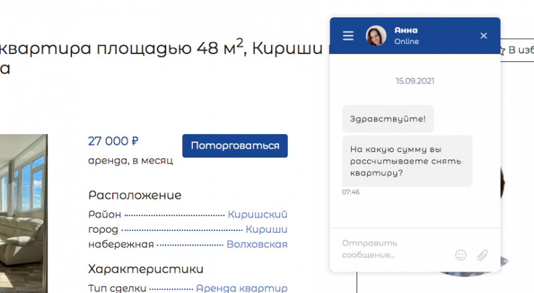Viewport: 534px width, 293px height.
Task: Select the Здравствуйте! chat message
Action: click(x=388, y=119)
